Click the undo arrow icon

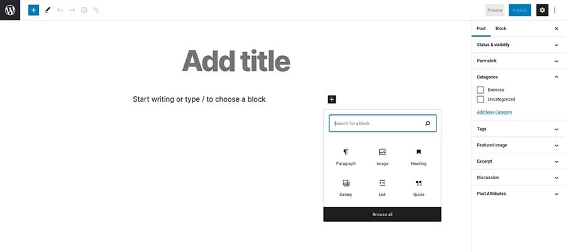[60, 10]
